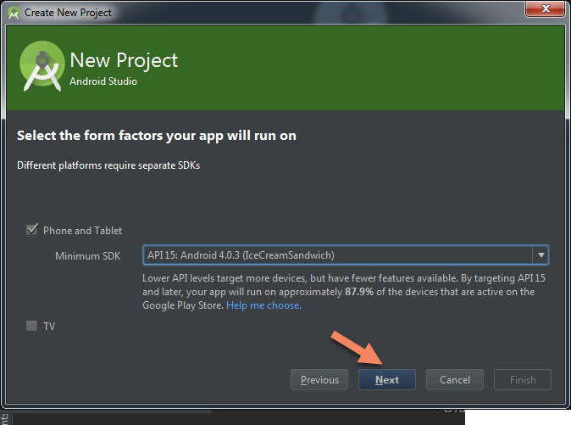Image resolution: width=571 pixels, height=425 pixels.
Task: Open the 'Help me choose' link
Action: [263, 305]
